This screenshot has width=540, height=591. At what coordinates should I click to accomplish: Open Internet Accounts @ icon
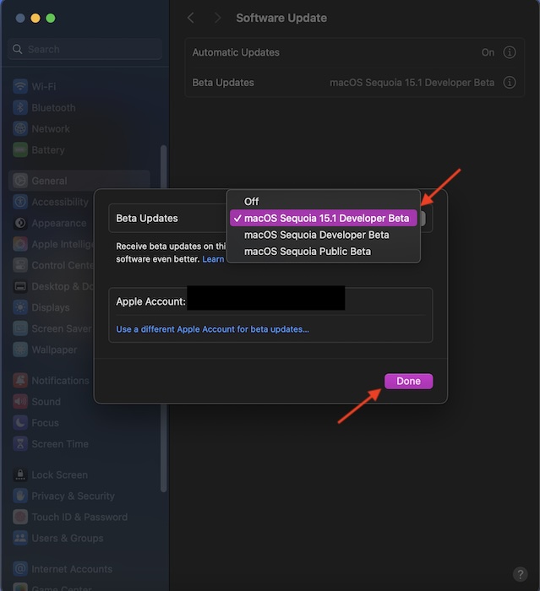(x=20, y=569)
